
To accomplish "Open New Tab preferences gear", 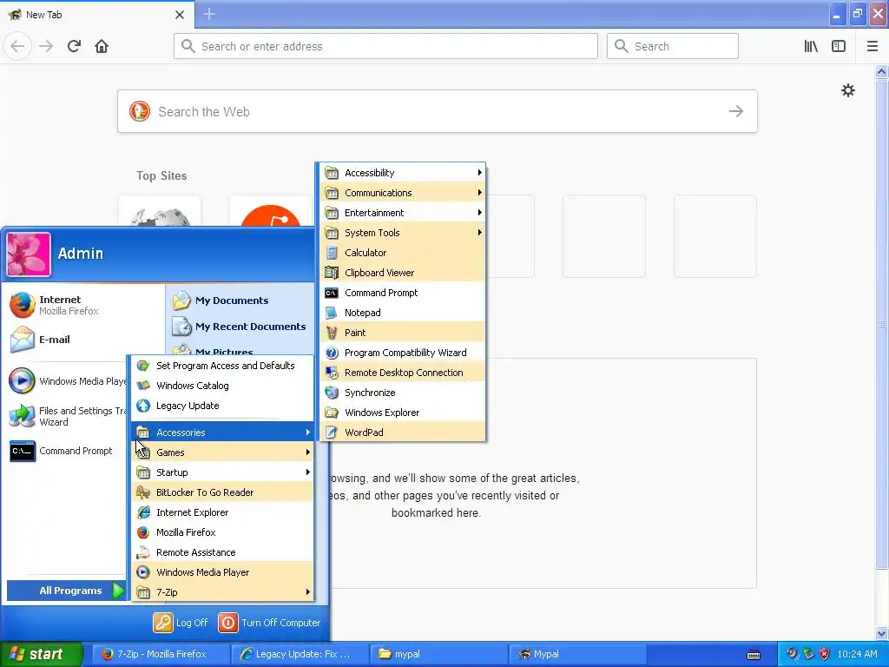I will [847, 90].
